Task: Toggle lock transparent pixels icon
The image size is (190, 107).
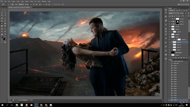Action: [172, 16]
